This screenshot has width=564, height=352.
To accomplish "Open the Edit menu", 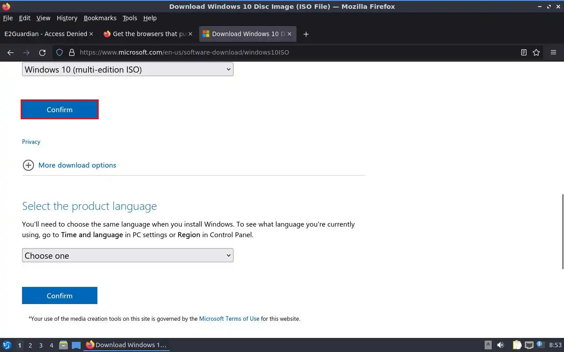I will click(25, 18).
